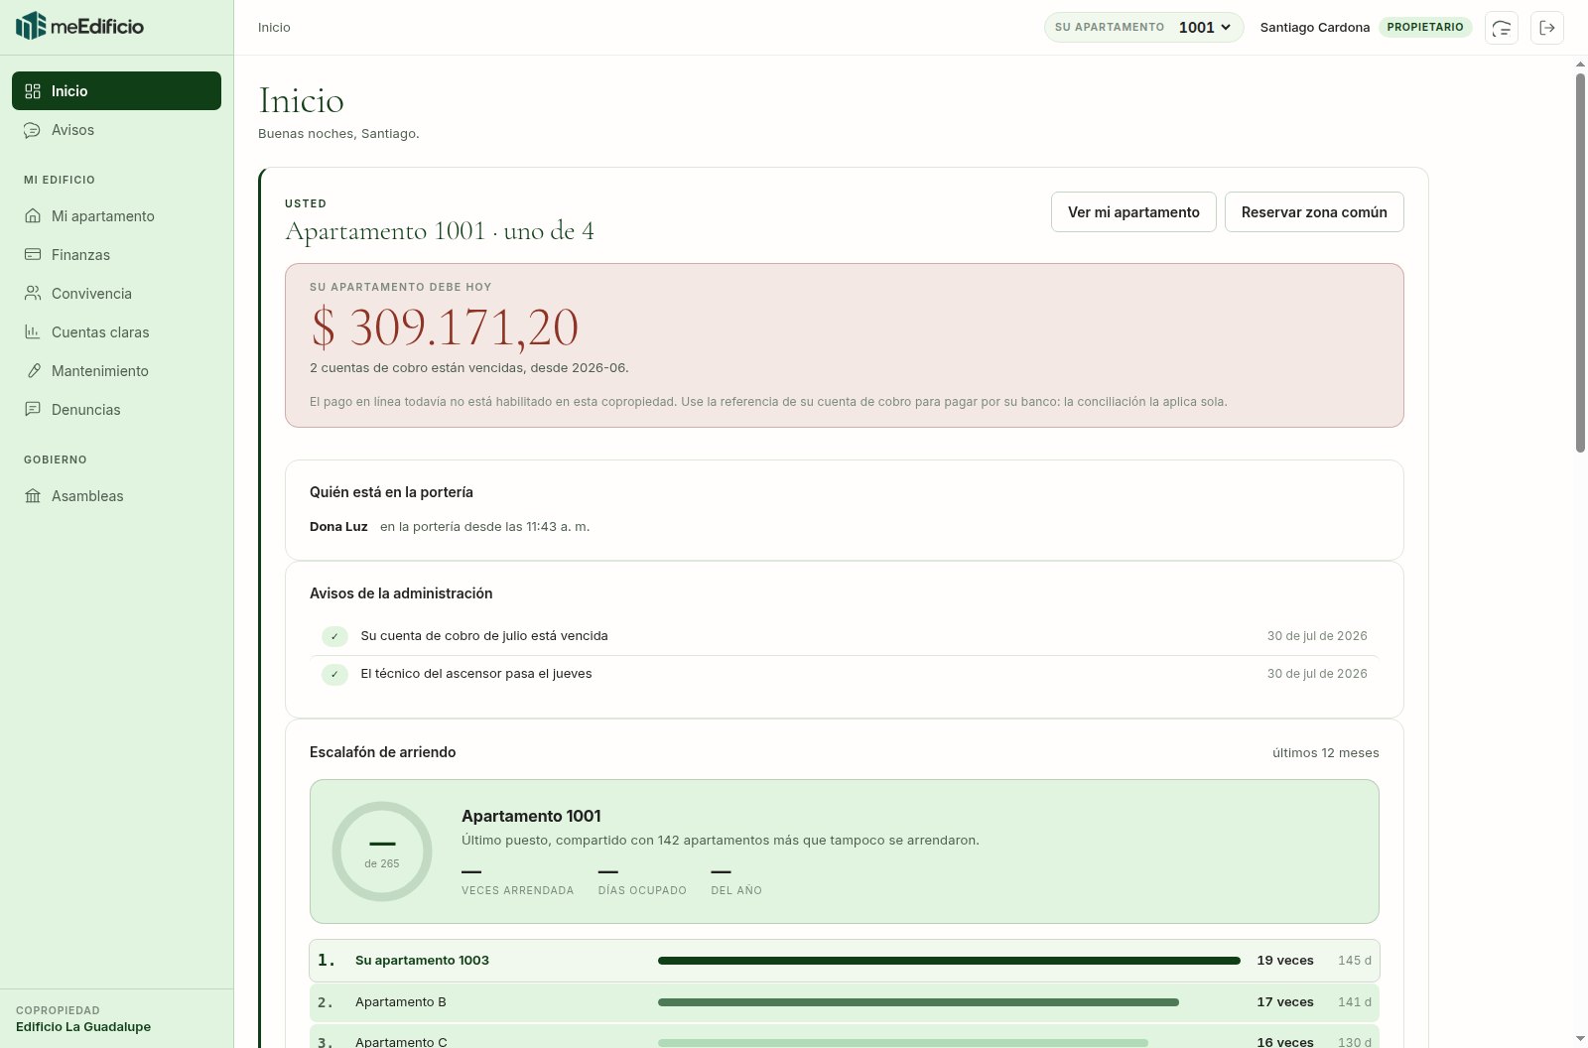
Task: Click the Cuentas claras chart icon
Action: (x=33, y=332)
